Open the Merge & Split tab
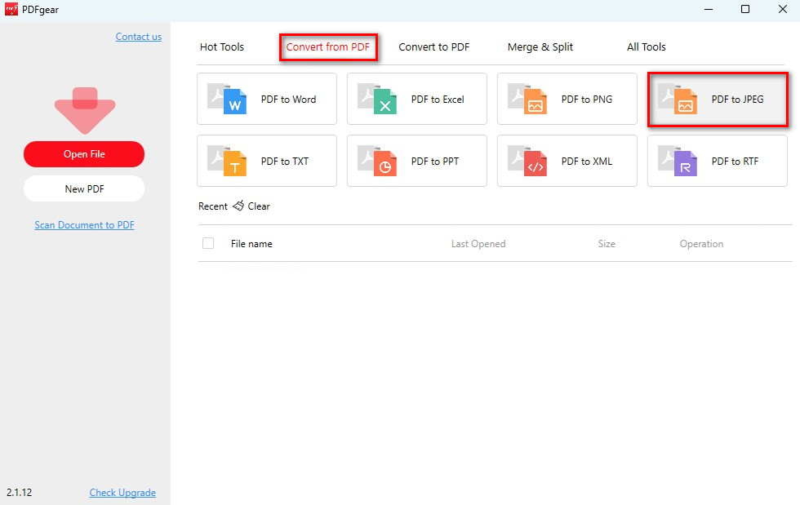The image size is (800, 505). (540, 47)
